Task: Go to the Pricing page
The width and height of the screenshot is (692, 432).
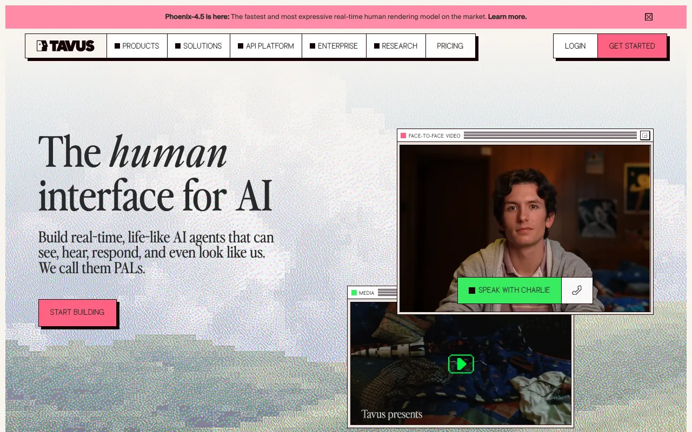Action: point(450,46)
